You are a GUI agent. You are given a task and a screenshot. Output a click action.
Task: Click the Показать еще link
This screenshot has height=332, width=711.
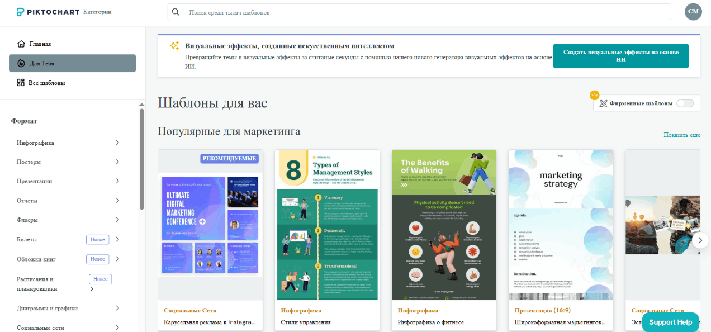click(x=682, y=135)
